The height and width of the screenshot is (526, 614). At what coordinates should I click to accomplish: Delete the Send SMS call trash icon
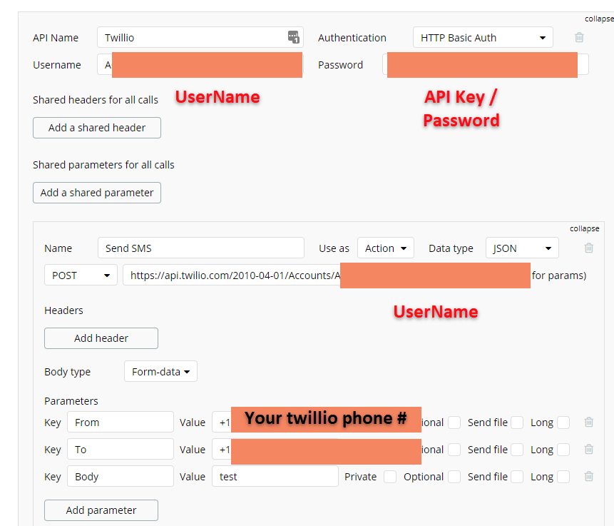coord(588,248)
